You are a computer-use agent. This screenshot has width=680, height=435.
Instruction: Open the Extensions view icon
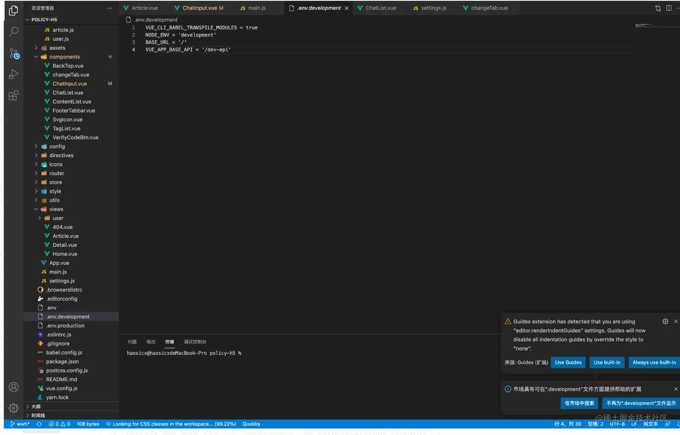(13, 95)
